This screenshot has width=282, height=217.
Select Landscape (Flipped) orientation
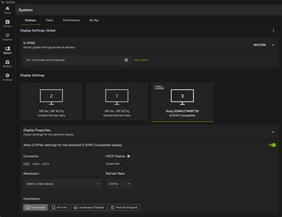click(x=89, y=207)
